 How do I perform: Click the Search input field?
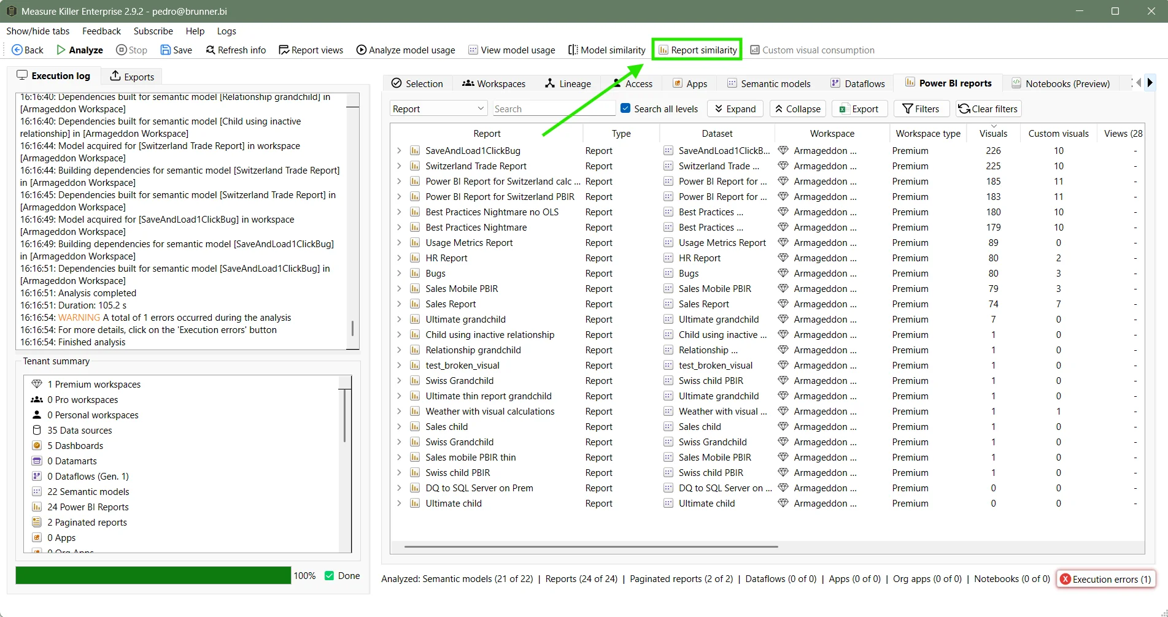(x=554, y=109)
